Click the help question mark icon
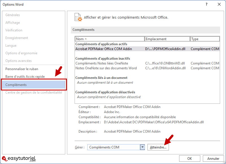226x164 pixels. (207, 4)
